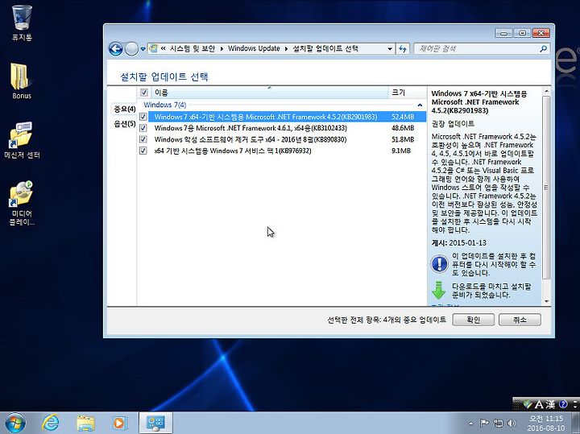
Task: Select the .NET Framework 4.5.2 update row
Action: click(x=287, y=117)
